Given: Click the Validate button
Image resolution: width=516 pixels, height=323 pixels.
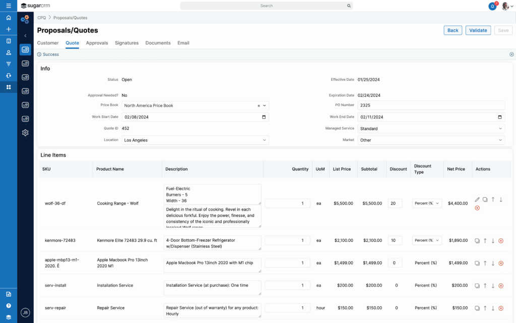Looking at the screenshot, I should (478, 30).
